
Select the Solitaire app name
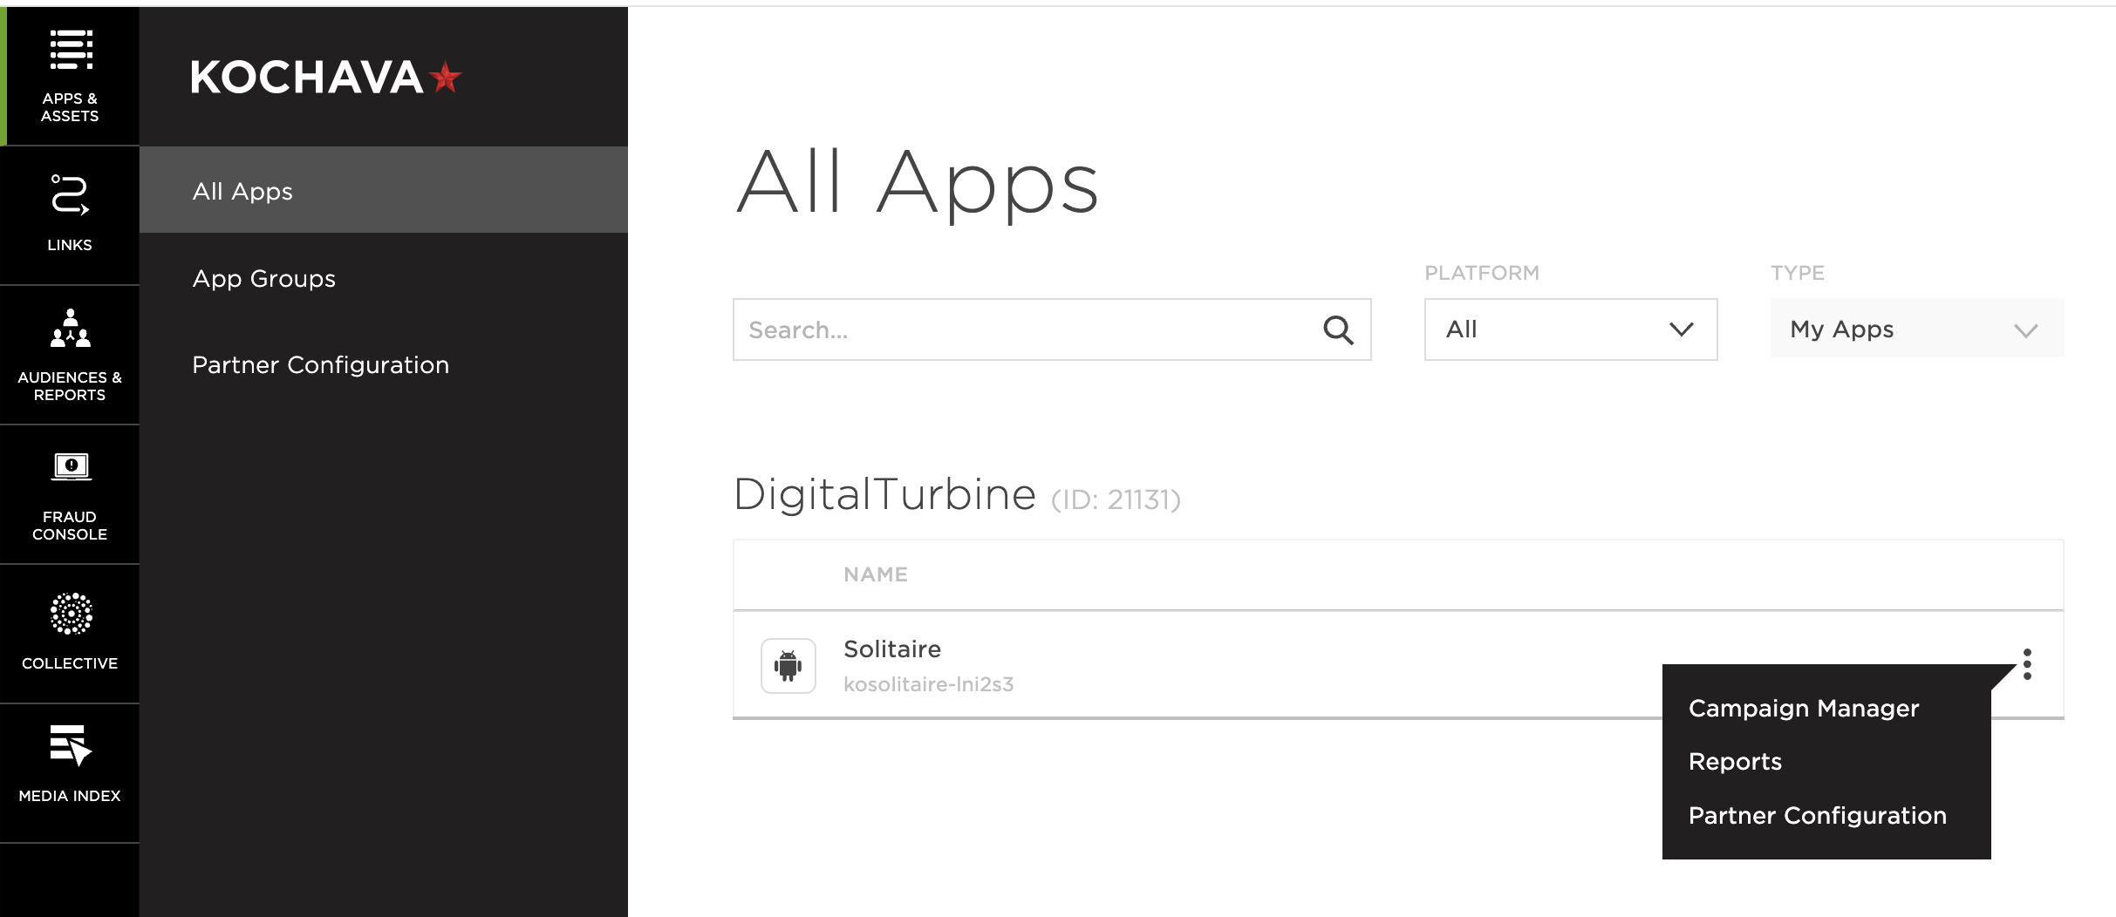[892, 649]
